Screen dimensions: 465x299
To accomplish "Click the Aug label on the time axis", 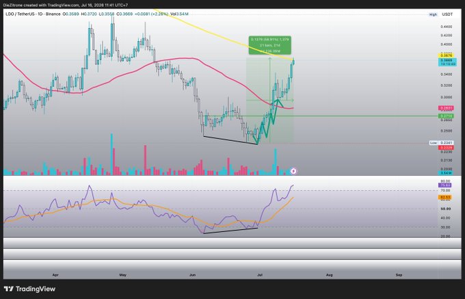I will pyautogui.click(x=329, y=275).
